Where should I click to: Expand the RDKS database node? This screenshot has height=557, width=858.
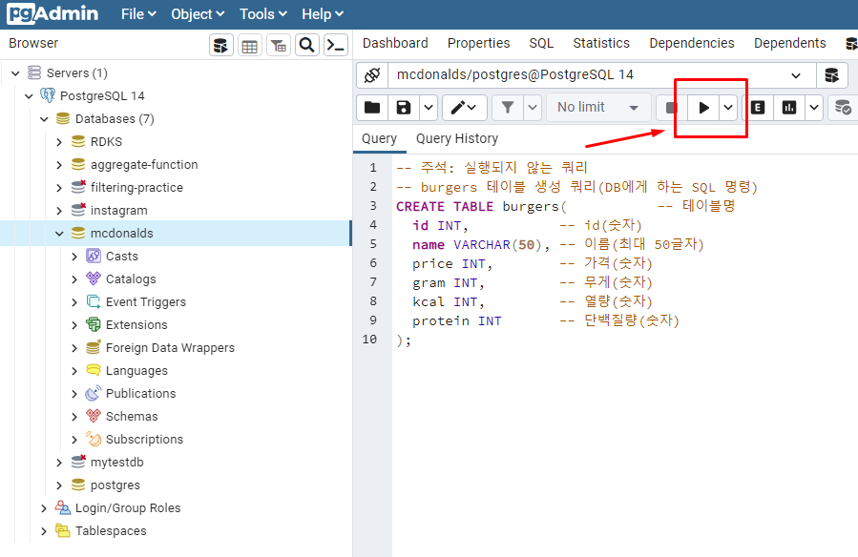pos(59,142)
